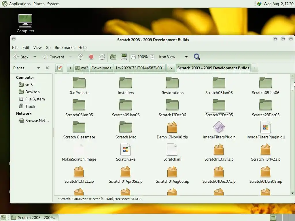Click the red Stop loading icon
Viewport: 295px width, 221px height.
(x=91, y=57)
